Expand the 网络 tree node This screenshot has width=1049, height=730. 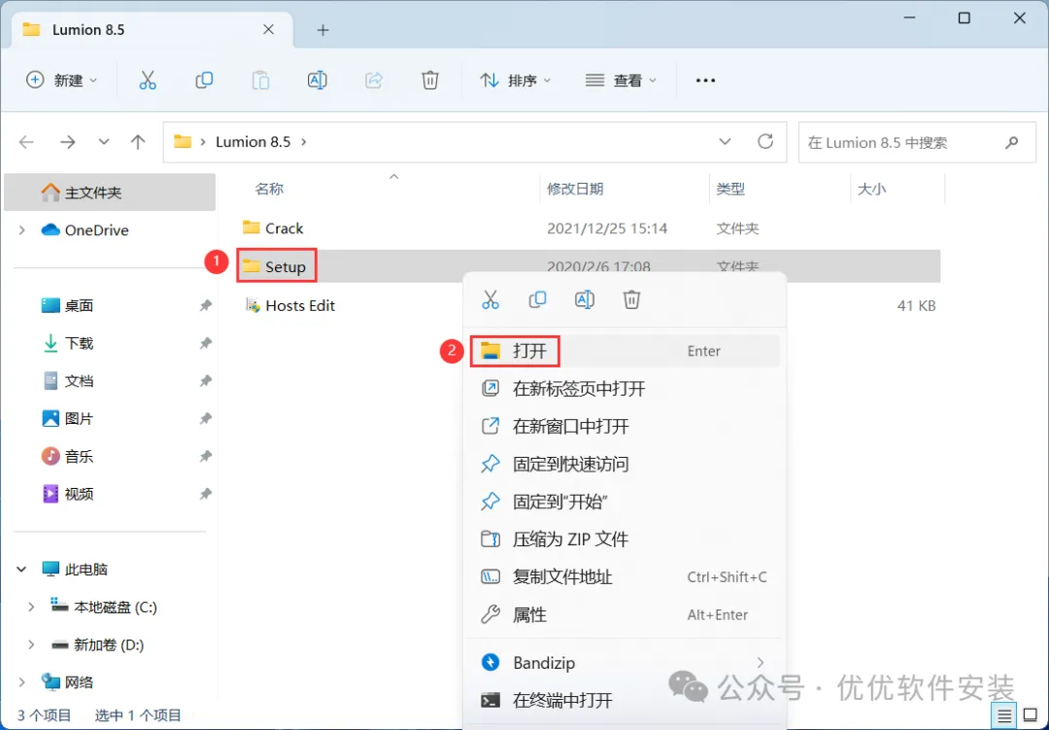point(22,682)
